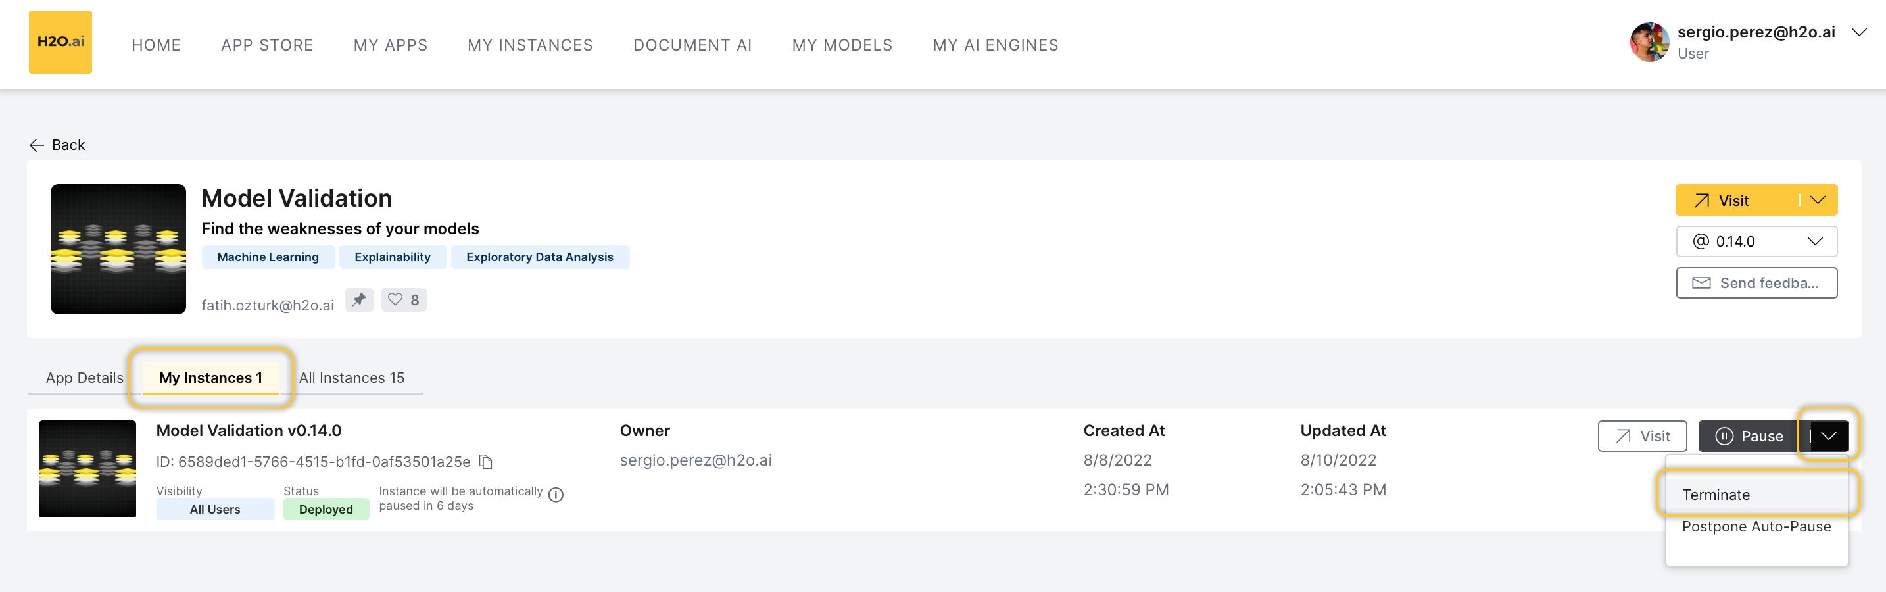Click the user profile avatar

pos(1648,43)
